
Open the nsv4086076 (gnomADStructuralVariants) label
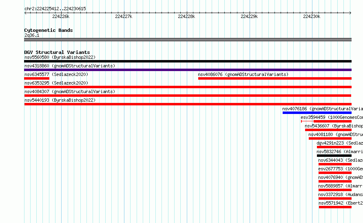(243, 74)
